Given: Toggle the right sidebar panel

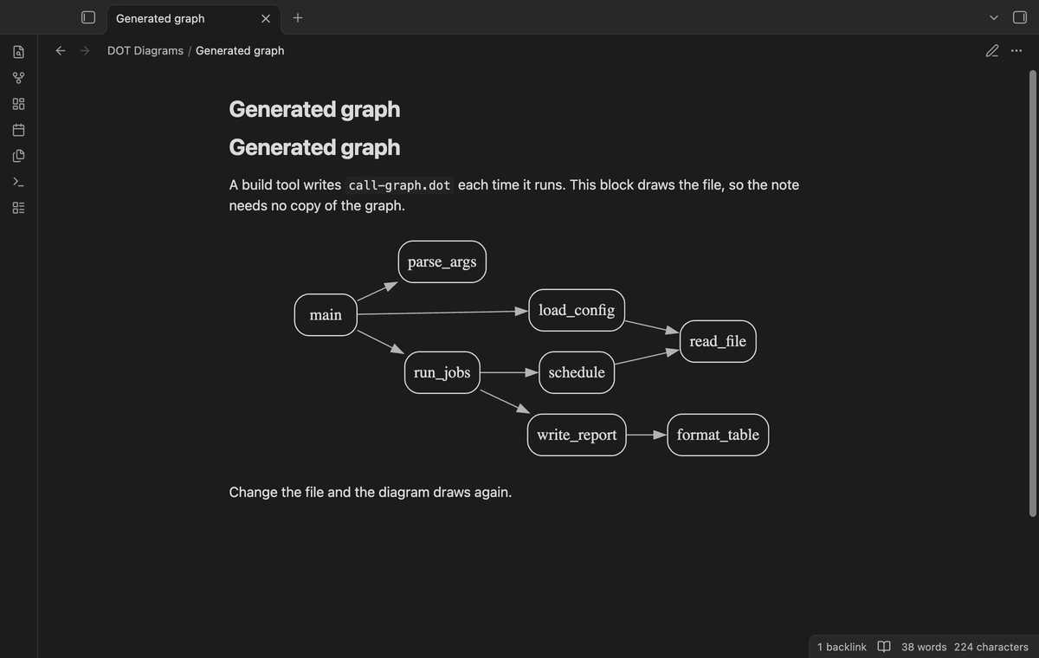Looking at the screenshot, I should [1019, 17].
